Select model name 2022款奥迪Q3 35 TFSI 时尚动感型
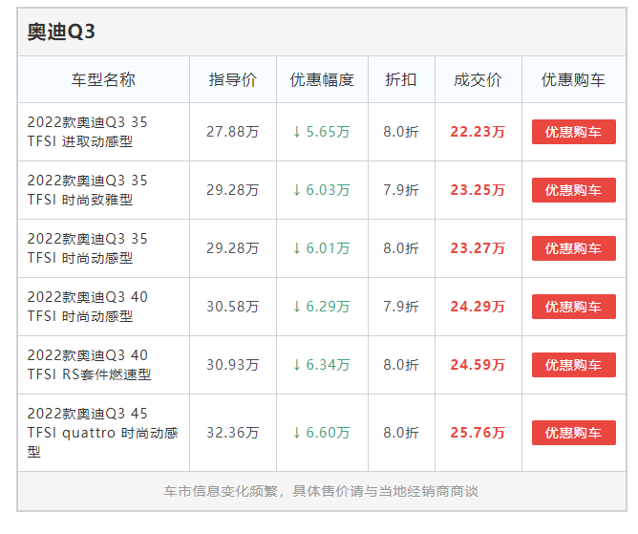This screenshot has width=638, height=534. 87,248
